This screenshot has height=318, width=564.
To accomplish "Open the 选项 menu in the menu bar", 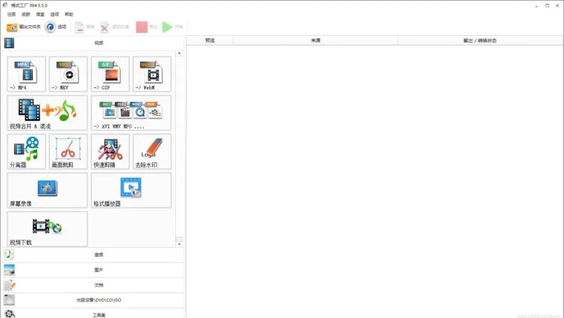I will 55,15.
